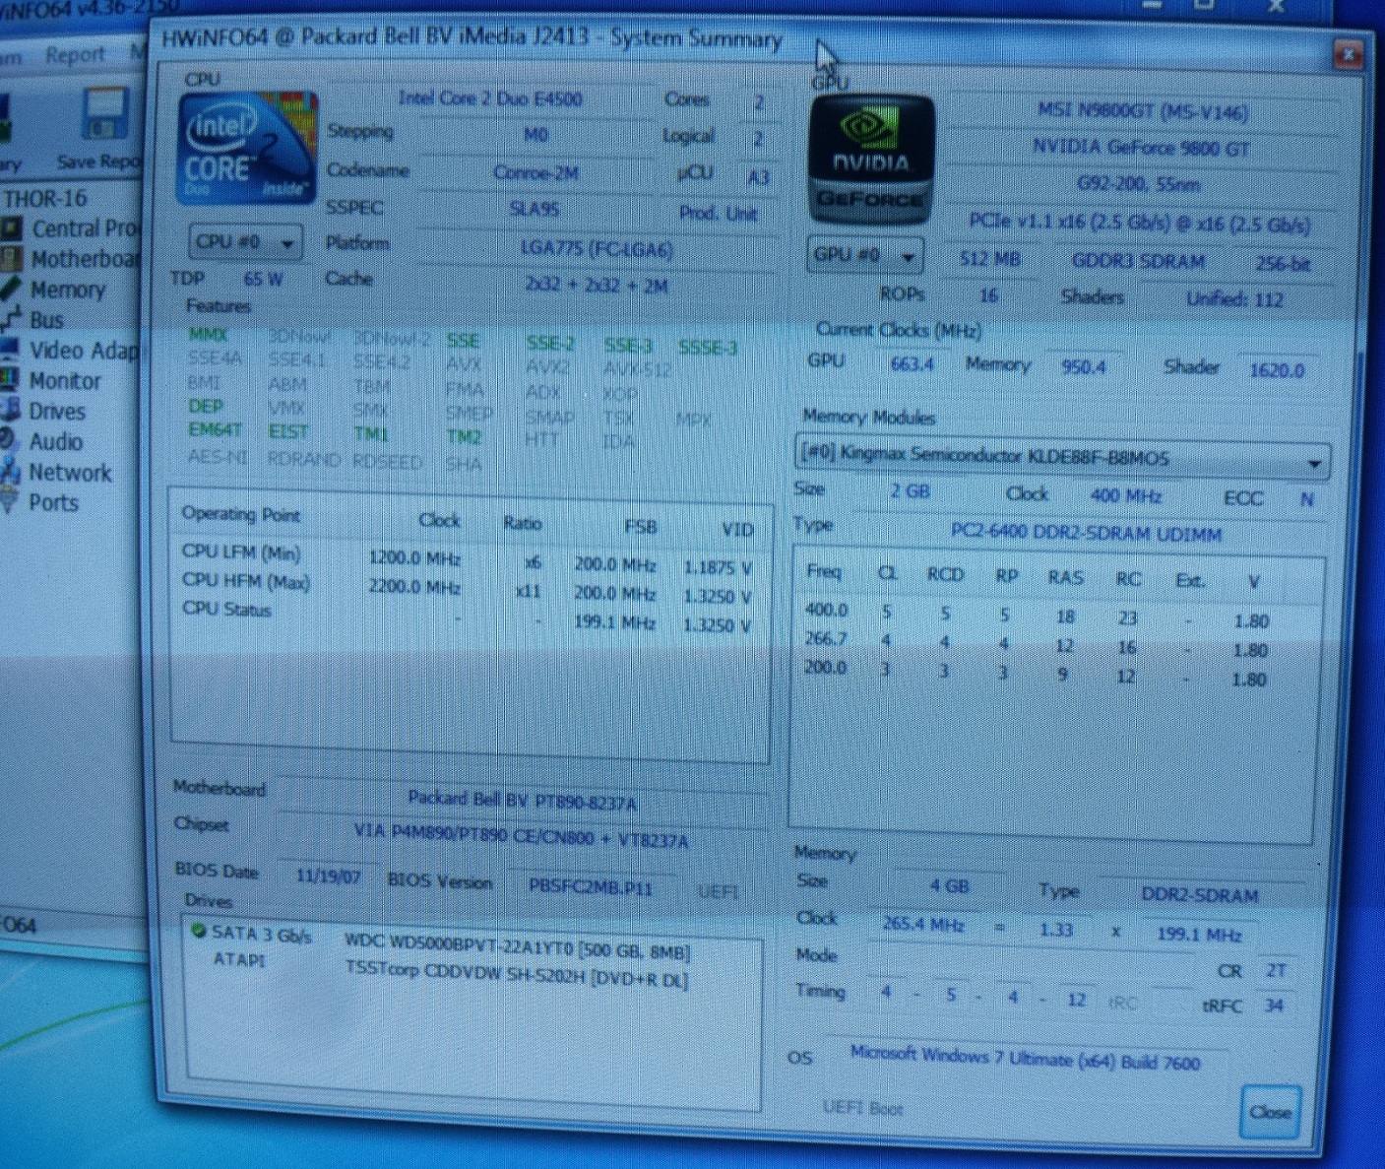
Task: Click the TDP value '65 W'
Action: tap(263, 279)
